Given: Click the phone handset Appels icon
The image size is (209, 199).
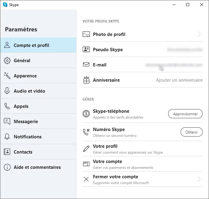Looking at the screenshot, I should [7, 106].
